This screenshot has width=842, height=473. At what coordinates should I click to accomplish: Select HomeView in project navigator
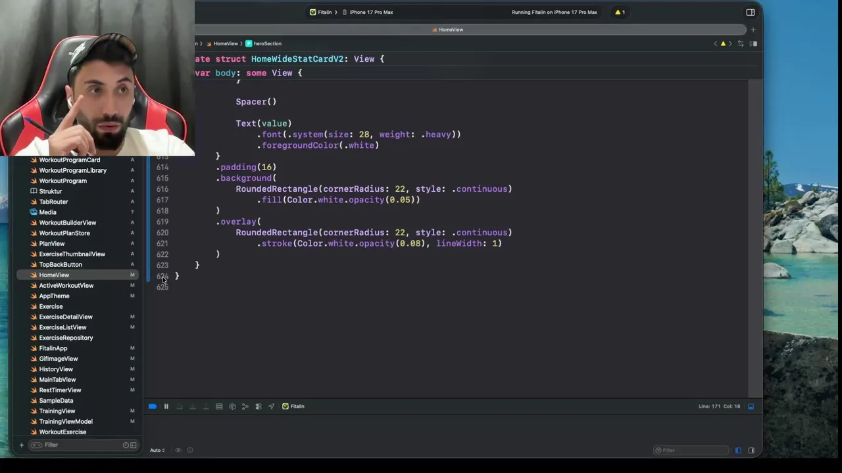pos(78,275)
